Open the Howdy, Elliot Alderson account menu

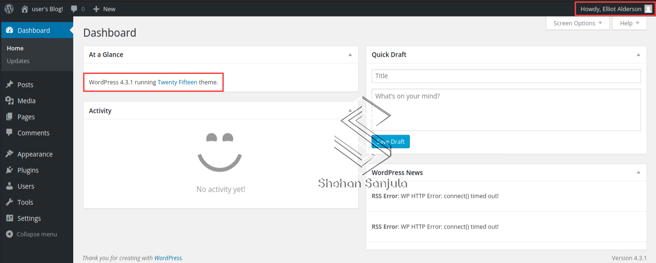click(616, 9)
